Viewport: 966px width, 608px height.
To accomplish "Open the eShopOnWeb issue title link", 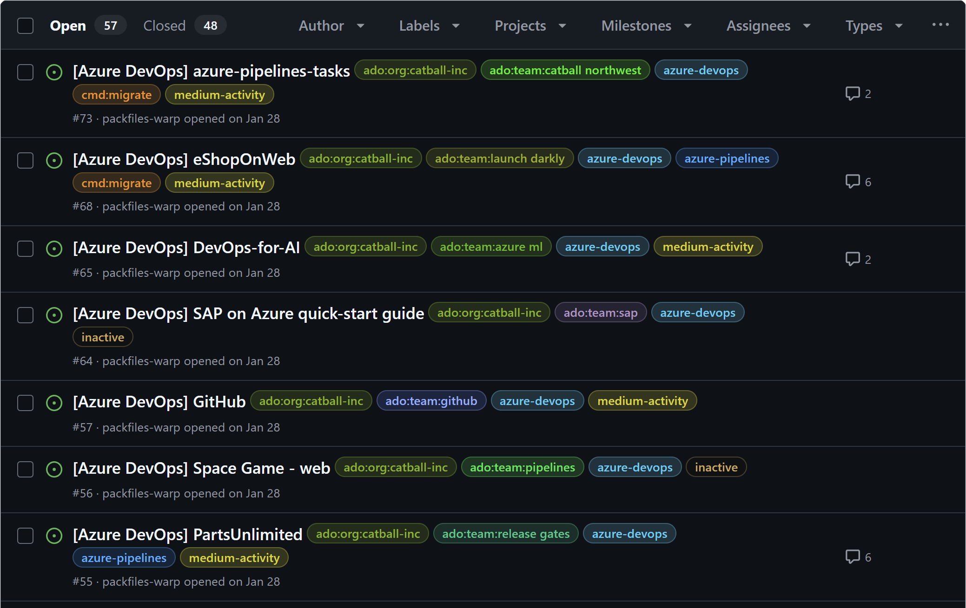I will [184, 159].
